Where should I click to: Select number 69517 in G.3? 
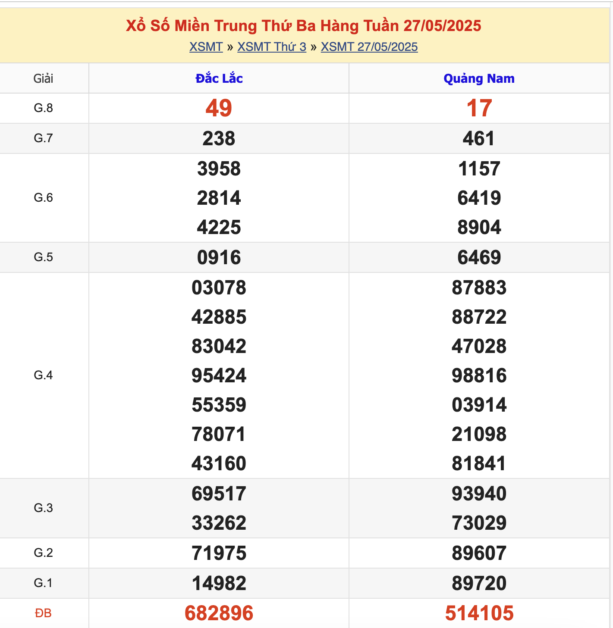pyautogui.click(x=219, y=494)
